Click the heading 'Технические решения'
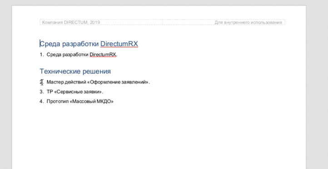Viewport: 328px width, 169px height. click(x=75, y=71)
